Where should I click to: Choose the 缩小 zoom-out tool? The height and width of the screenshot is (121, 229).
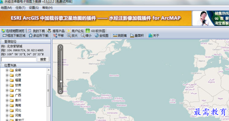click(x=86, y=36)
